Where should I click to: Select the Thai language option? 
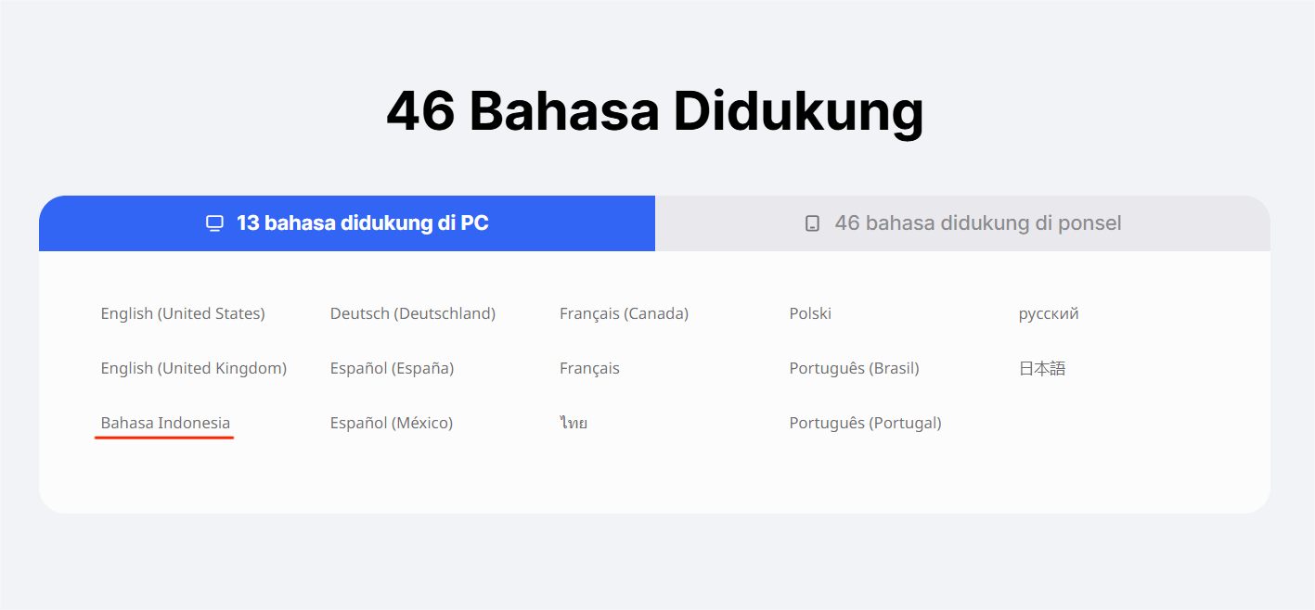click(x=574, y=422)
